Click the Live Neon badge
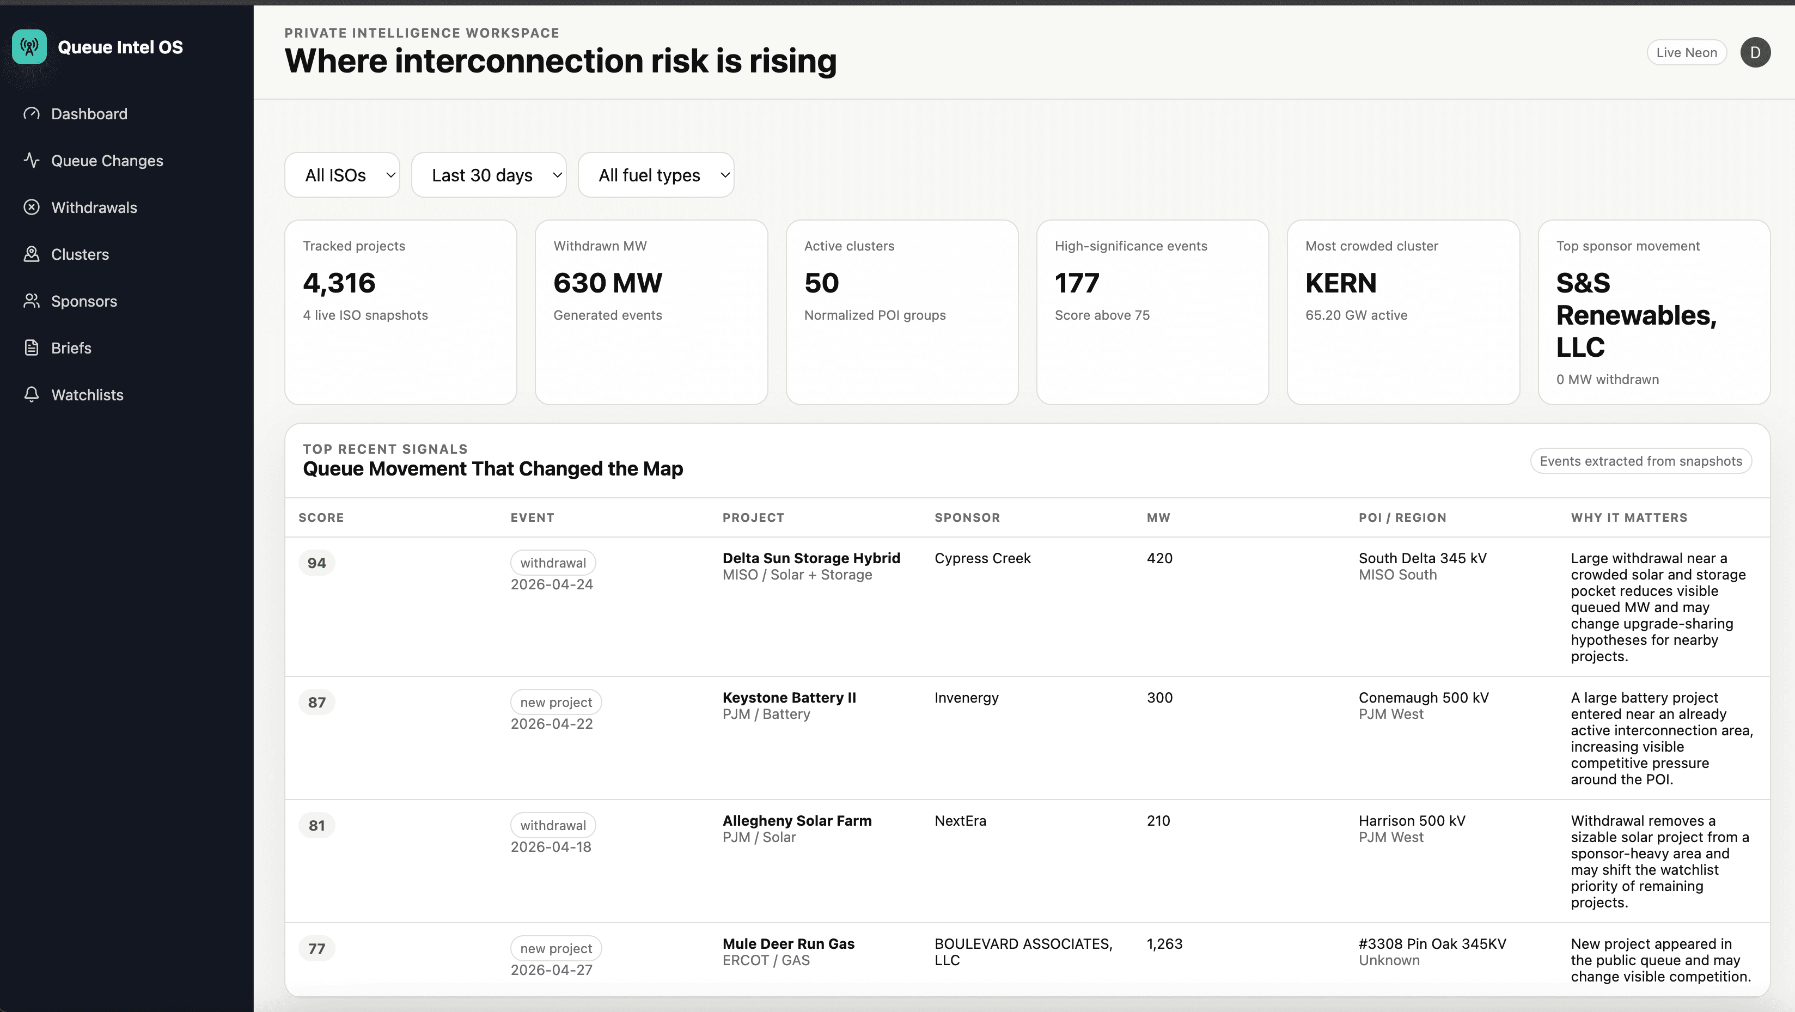1795x1012 pixels. point(1686,52)
